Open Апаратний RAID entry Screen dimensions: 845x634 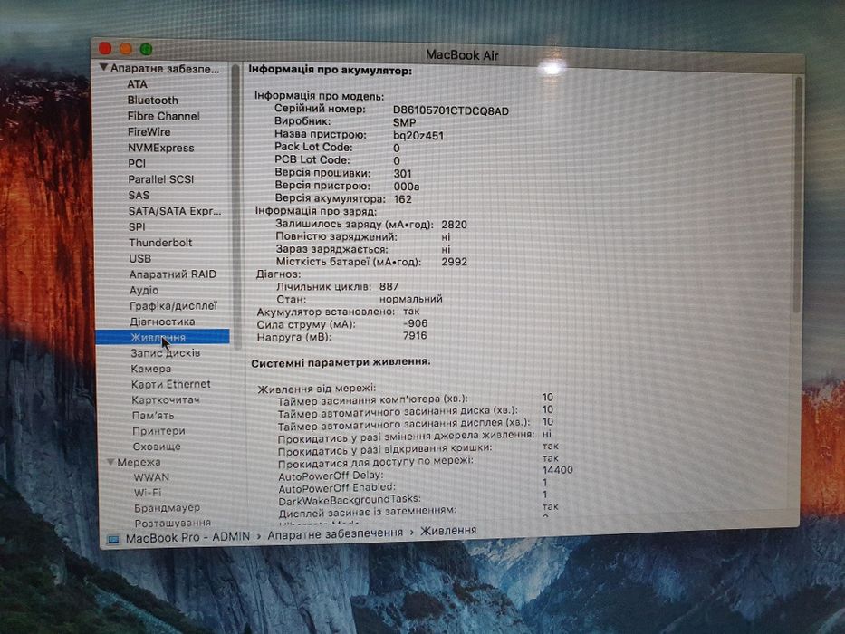coord(172,274)
